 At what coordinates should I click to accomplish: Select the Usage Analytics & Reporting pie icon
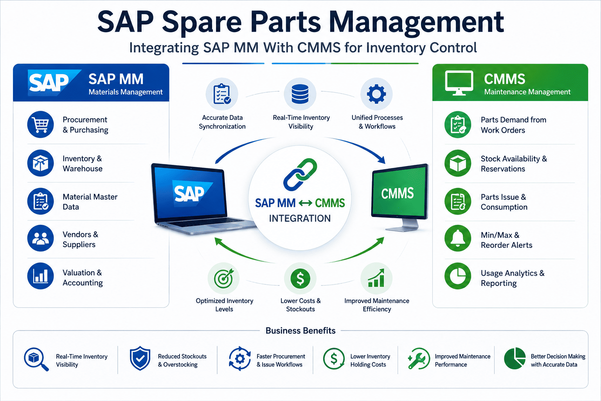tap(458, 276)
